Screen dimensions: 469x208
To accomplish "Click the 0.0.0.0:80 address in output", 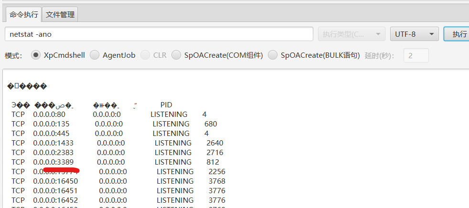I will pos(49,114).
